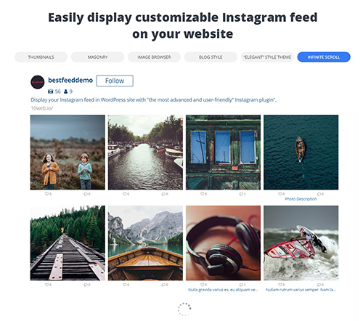Click comment icon under the wooden bridge photo
Viewport: 363px width, 321px height.
(86, 285)
